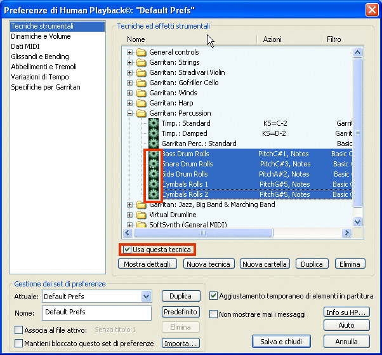Viewport: 382px width, 355px height.
Task: Click the Garritan: Harp folder icon
Action: click(x=142, y=103)
